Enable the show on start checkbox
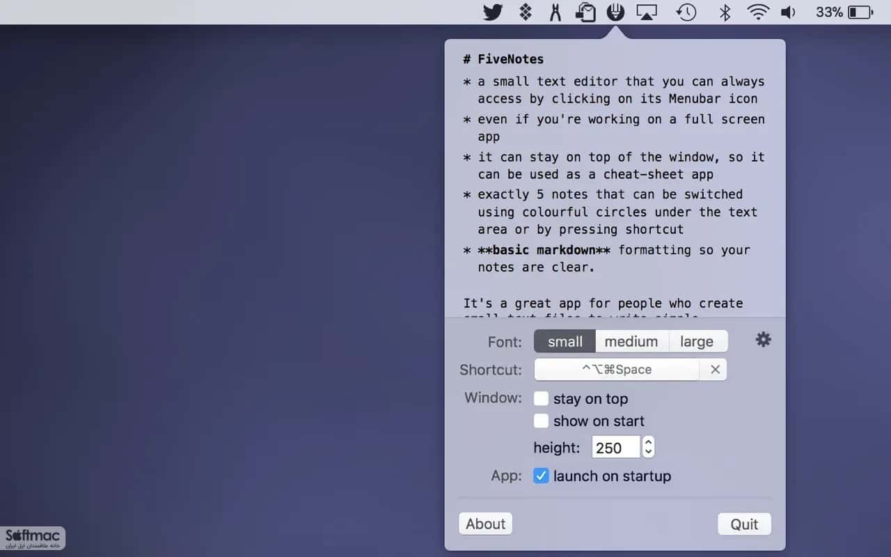 click(541, 421)
